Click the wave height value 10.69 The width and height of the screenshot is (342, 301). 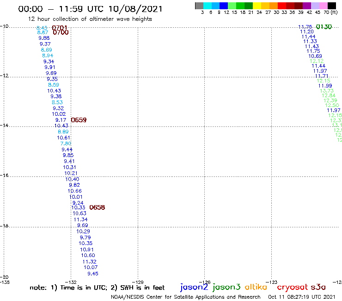tap(315, 56)
